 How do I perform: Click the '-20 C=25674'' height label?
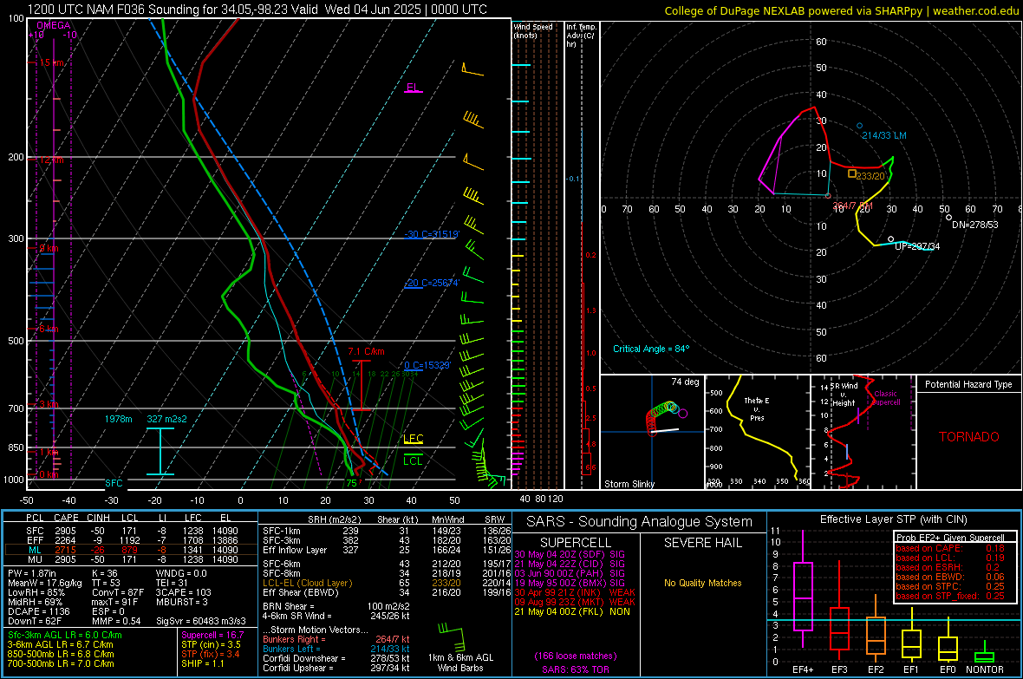[x=431, y=283]
